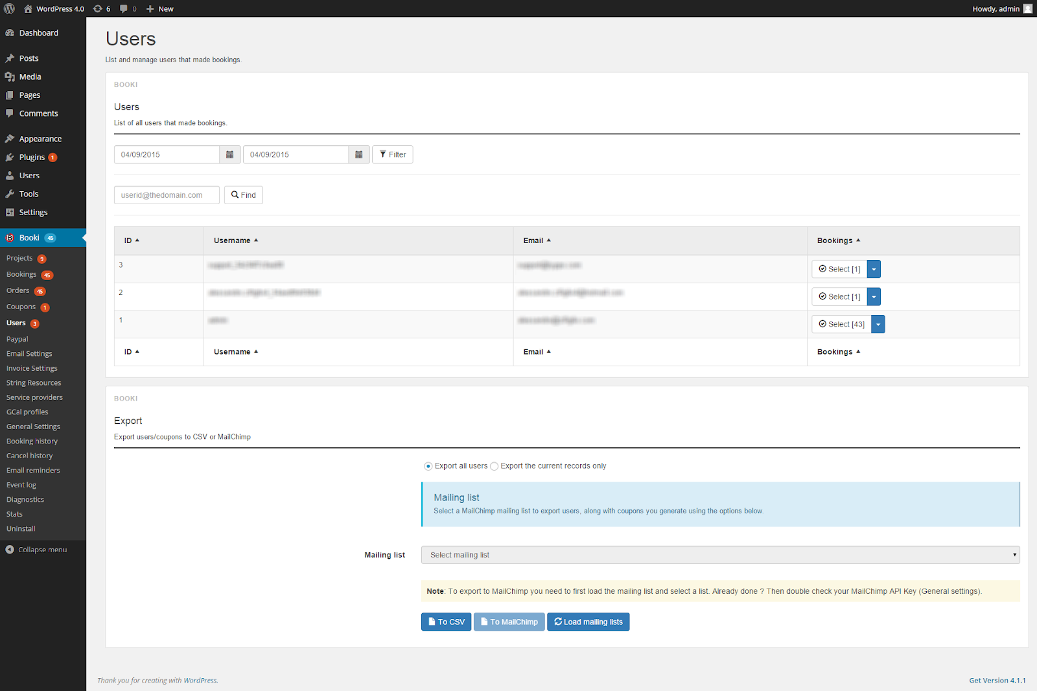
Task: Click the admin avatar icon
Action: [x=1028, y=8]
